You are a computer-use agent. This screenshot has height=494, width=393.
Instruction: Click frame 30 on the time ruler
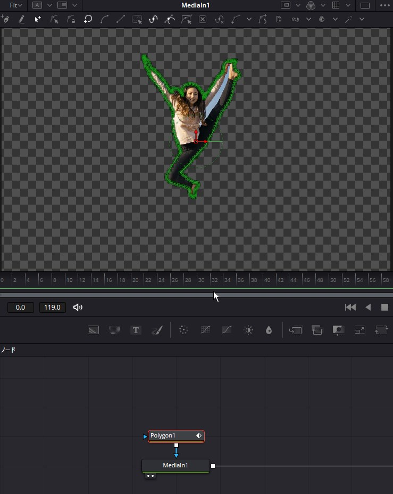[x=201, y=280]
